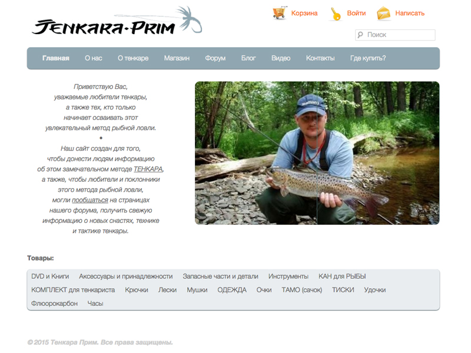Click the underlined ТЕНКАРА link
This screenshot has width=471, height=353.
pyautogui.click(x=148, y=169)
